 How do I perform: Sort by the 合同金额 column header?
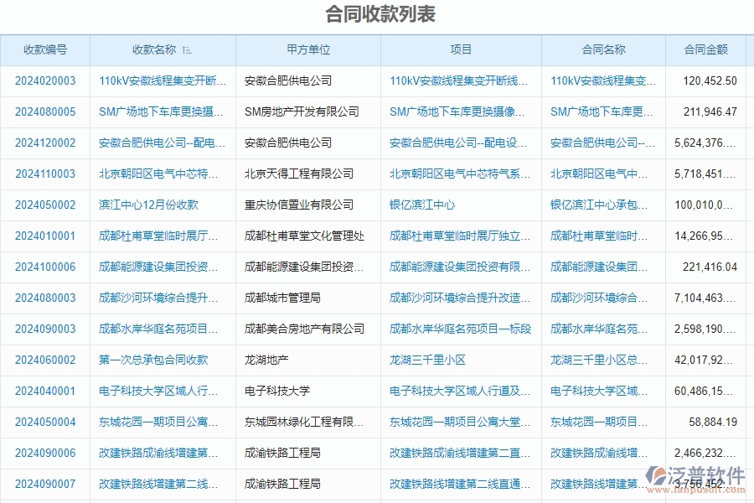tap(706, 49)
